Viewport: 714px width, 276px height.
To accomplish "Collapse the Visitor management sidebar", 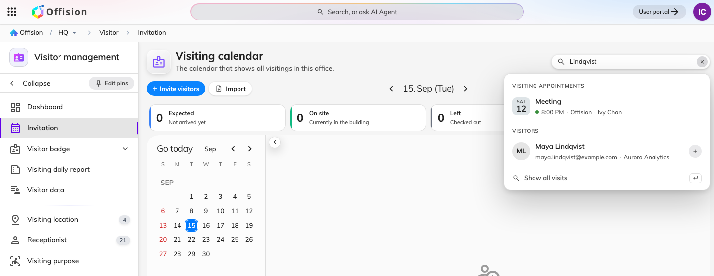I will tap(31, 83).
